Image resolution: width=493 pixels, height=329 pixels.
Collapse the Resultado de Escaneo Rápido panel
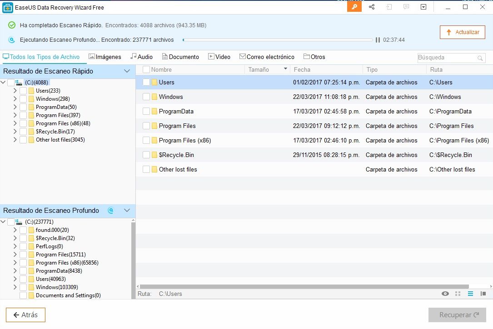[127, 71]
